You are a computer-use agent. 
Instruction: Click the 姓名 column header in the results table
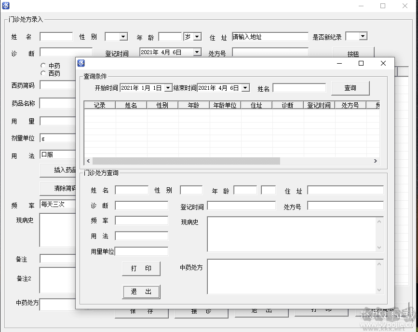131,105
